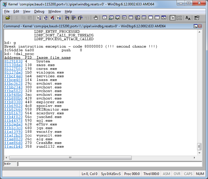
Task: Follow the 81130da0 smss.exe address link
Action: 13,65
